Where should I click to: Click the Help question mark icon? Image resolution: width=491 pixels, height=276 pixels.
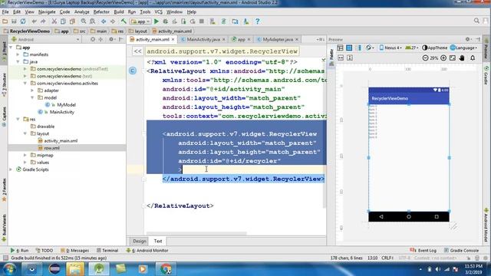258,21
